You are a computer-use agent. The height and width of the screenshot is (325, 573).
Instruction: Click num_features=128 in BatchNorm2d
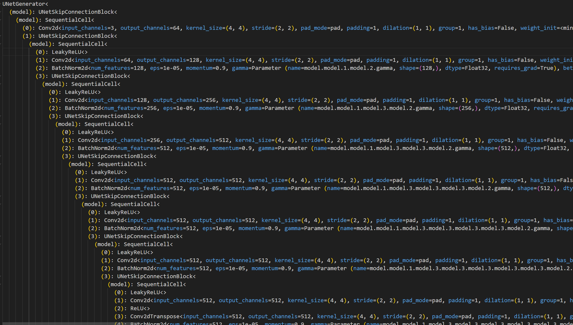tap(118, 68)
